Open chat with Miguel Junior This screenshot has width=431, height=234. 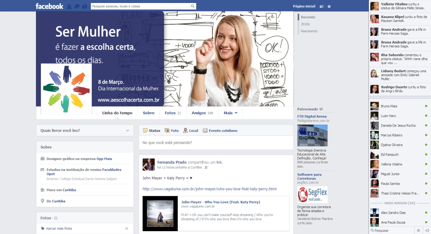coord(400,174)
